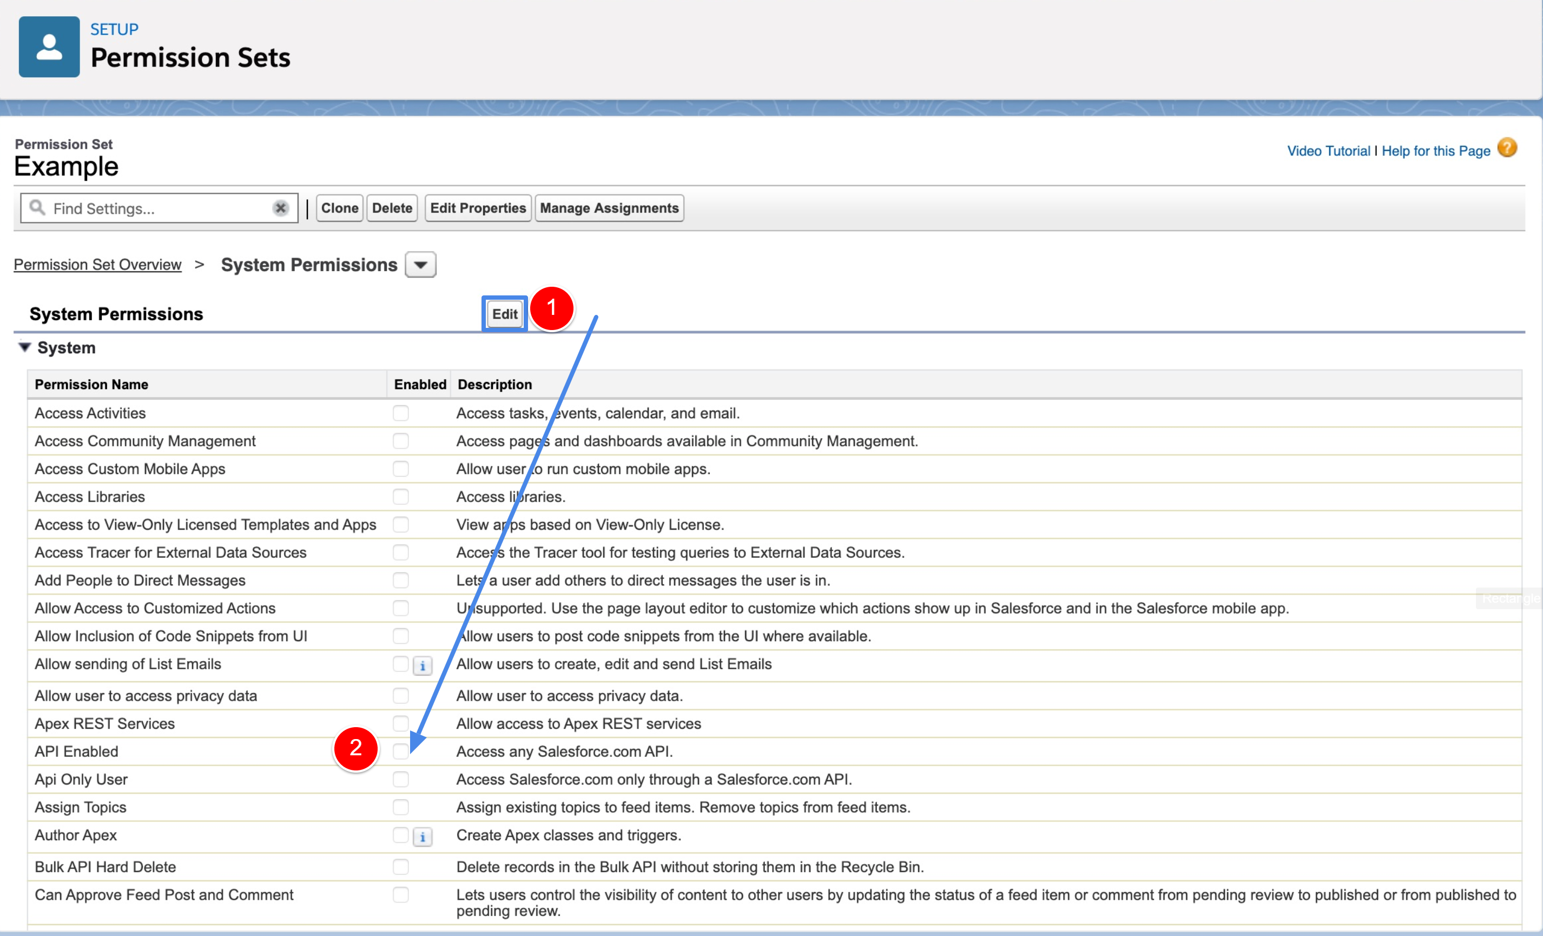Click the orange help question mark icon
The width and height of the screenshot is (1543, 936).
click(x=1507, y=148)
